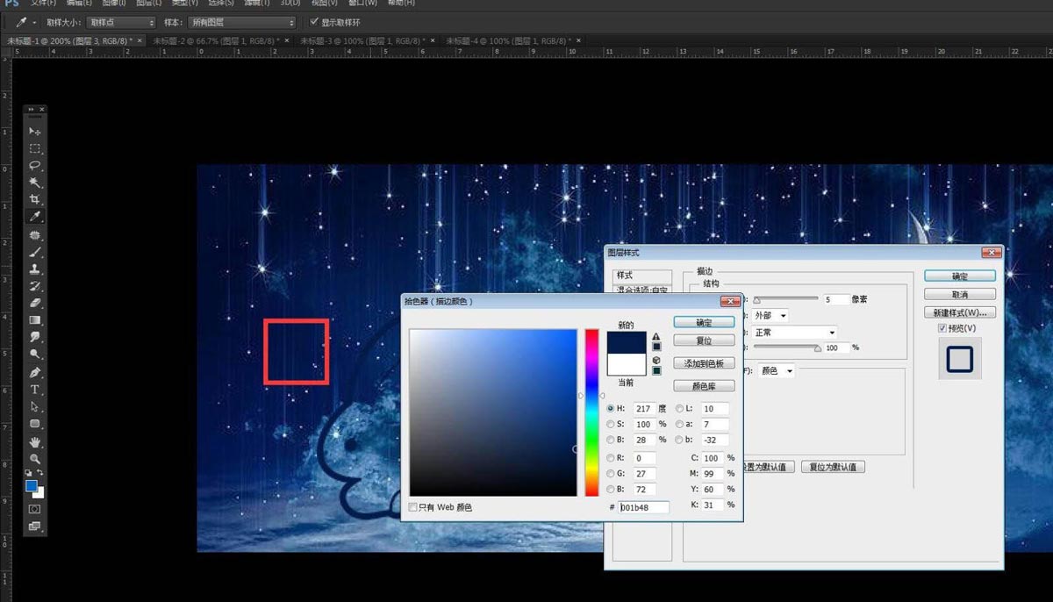This screenshot has height=602, width=1053.
Task: Select the L lightness radio button
Action: point(680,409)
